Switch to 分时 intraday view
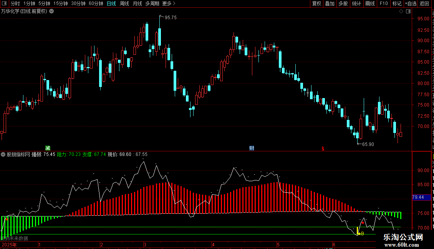 tap(15, 3)
